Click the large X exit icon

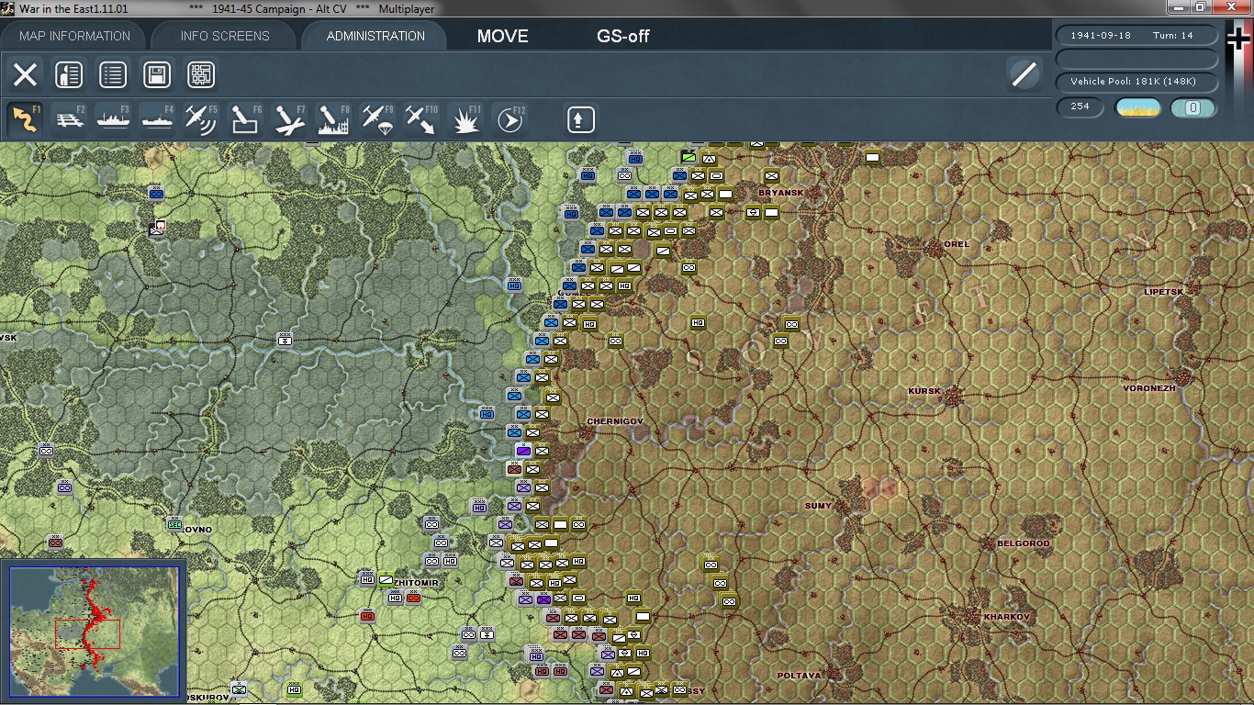tap(25, 74)
